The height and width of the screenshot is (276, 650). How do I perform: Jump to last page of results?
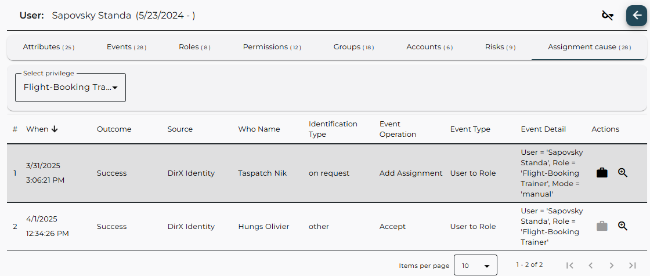(x=633, y=265)
